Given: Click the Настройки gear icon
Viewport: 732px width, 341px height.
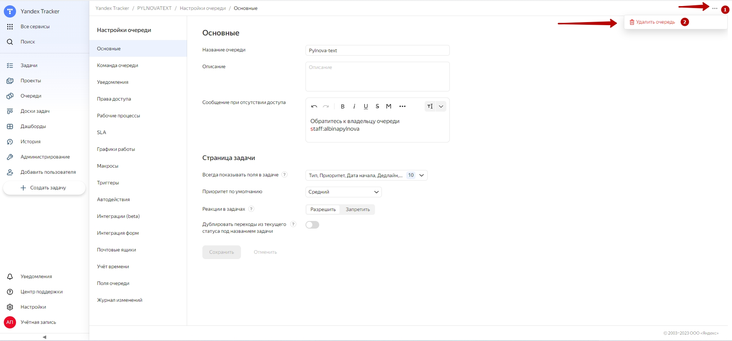Looking at the screenshot, I should click(10, 307).
